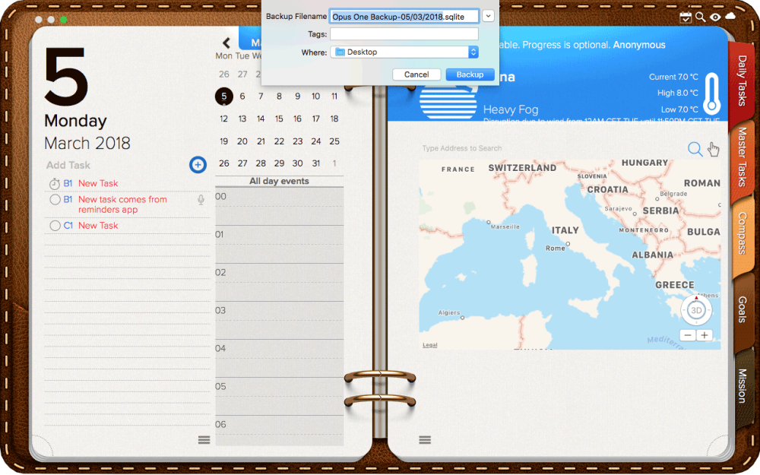Click the Anonymous quote author
The image size is (760, 475).
[639, 45]
